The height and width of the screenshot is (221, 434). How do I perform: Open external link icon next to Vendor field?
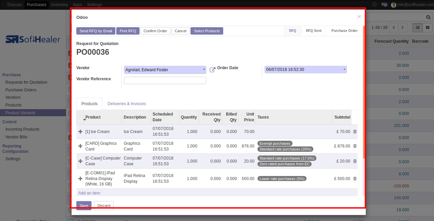click(x=212, y=70)
